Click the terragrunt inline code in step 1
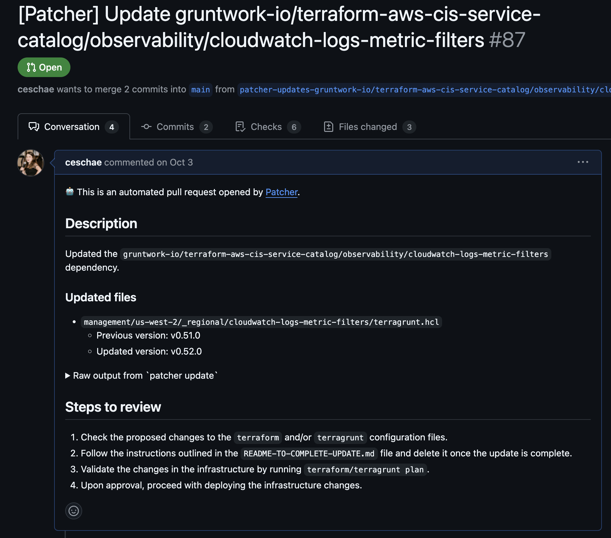The height and width of the screenshot is (538, 611). tap(340, 437)
